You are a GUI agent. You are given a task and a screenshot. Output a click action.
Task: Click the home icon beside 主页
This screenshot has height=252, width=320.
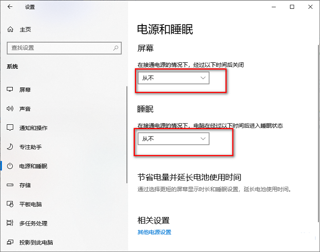click(x=10, y=29)
